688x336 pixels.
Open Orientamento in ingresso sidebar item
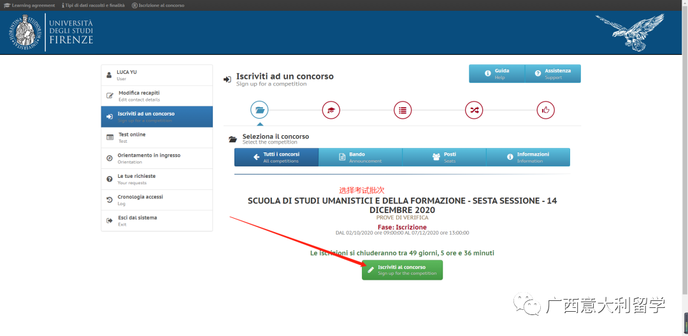pyautogui.click(x=157, y=158)
